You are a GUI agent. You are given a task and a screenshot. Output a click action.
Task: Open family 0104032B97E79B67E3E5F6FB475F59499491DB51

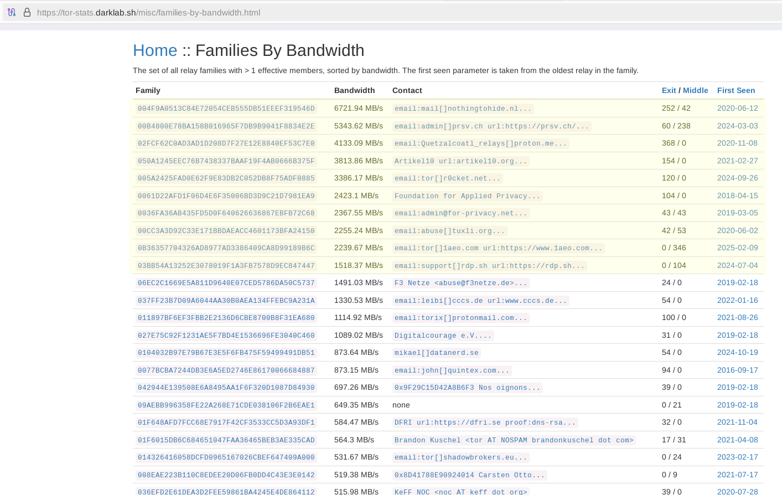[226, 353]
